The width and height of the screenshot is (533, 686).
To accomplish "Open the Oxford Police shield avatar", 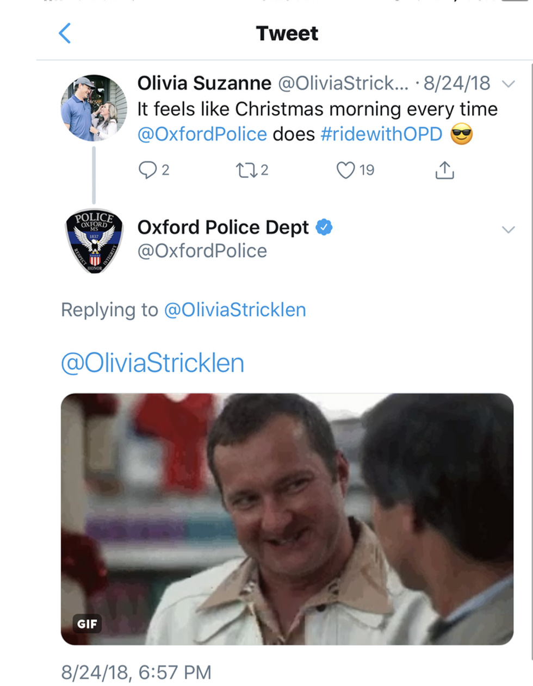I will click(94, 241).
